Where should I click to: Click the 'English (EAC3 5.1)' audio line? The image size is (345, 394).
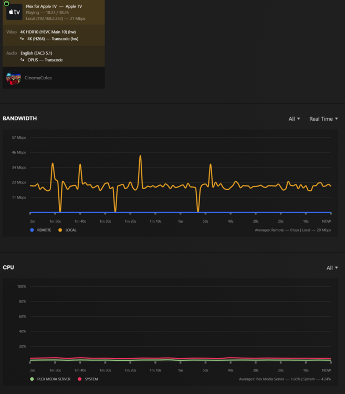coord(36,53)
